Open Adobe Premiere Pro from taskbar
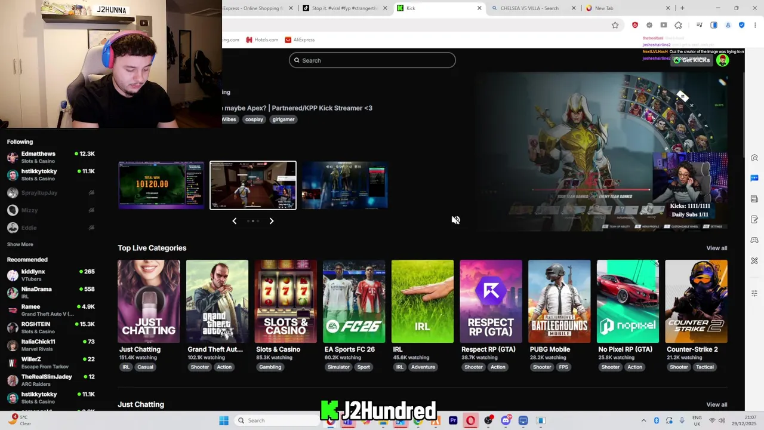The height and width of the screenshot is (430, 764). 453,420
